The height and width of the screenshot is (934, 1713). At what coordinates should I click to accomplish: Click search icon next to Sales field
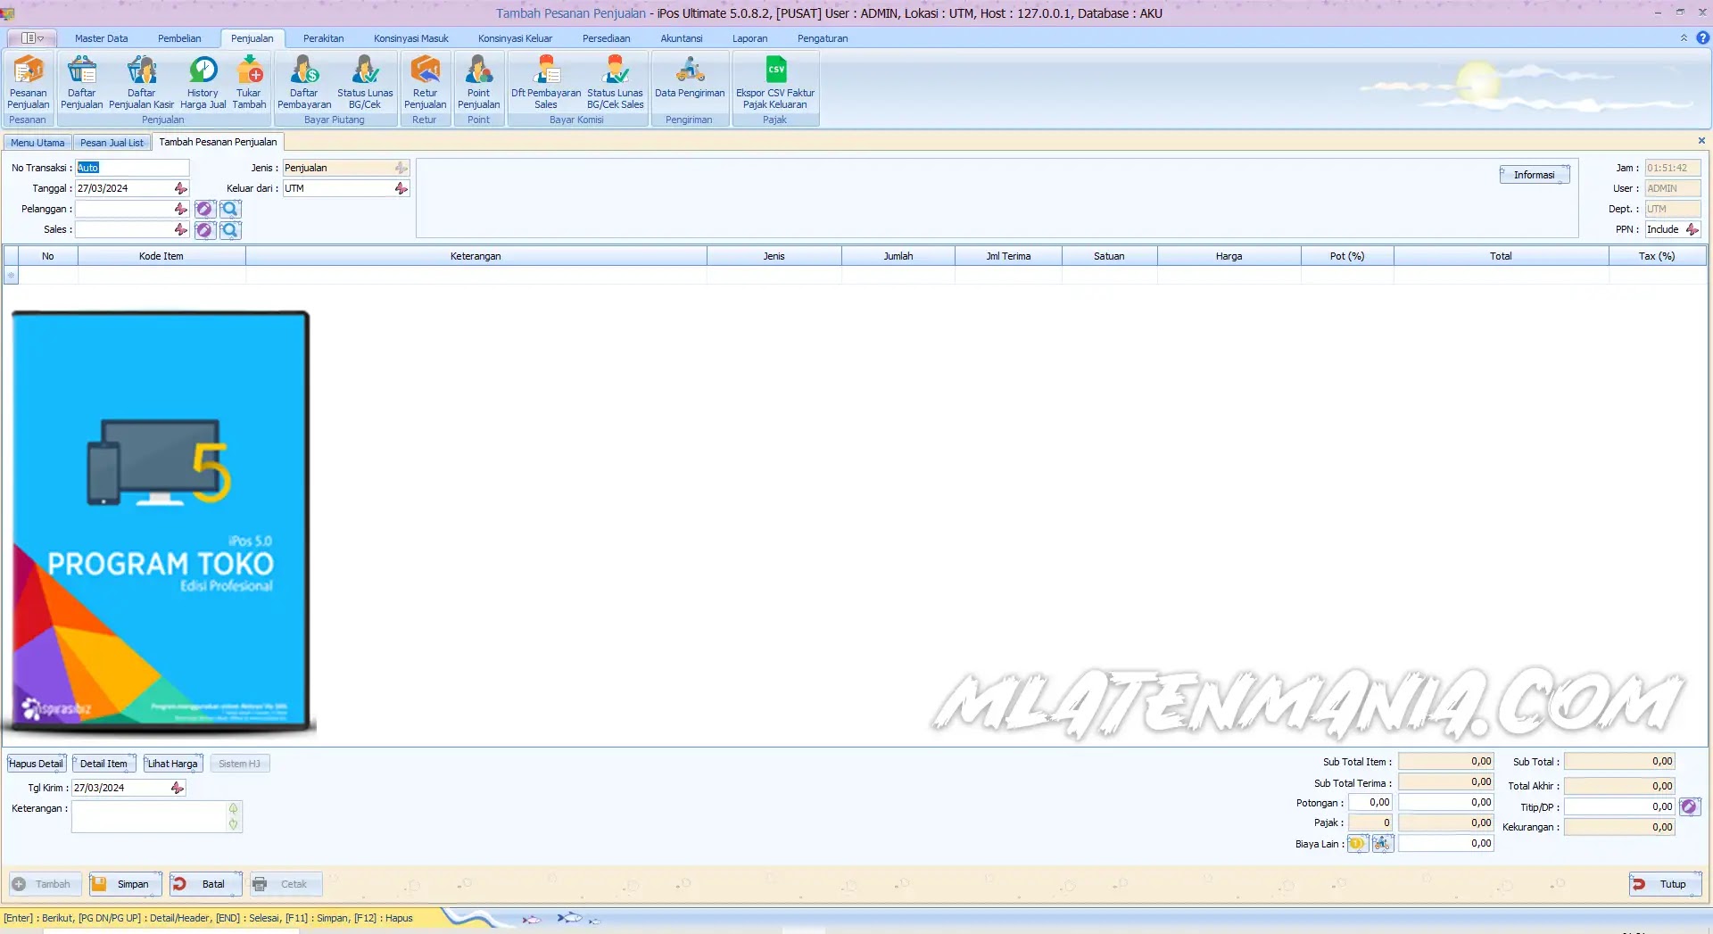click(230, 230)
